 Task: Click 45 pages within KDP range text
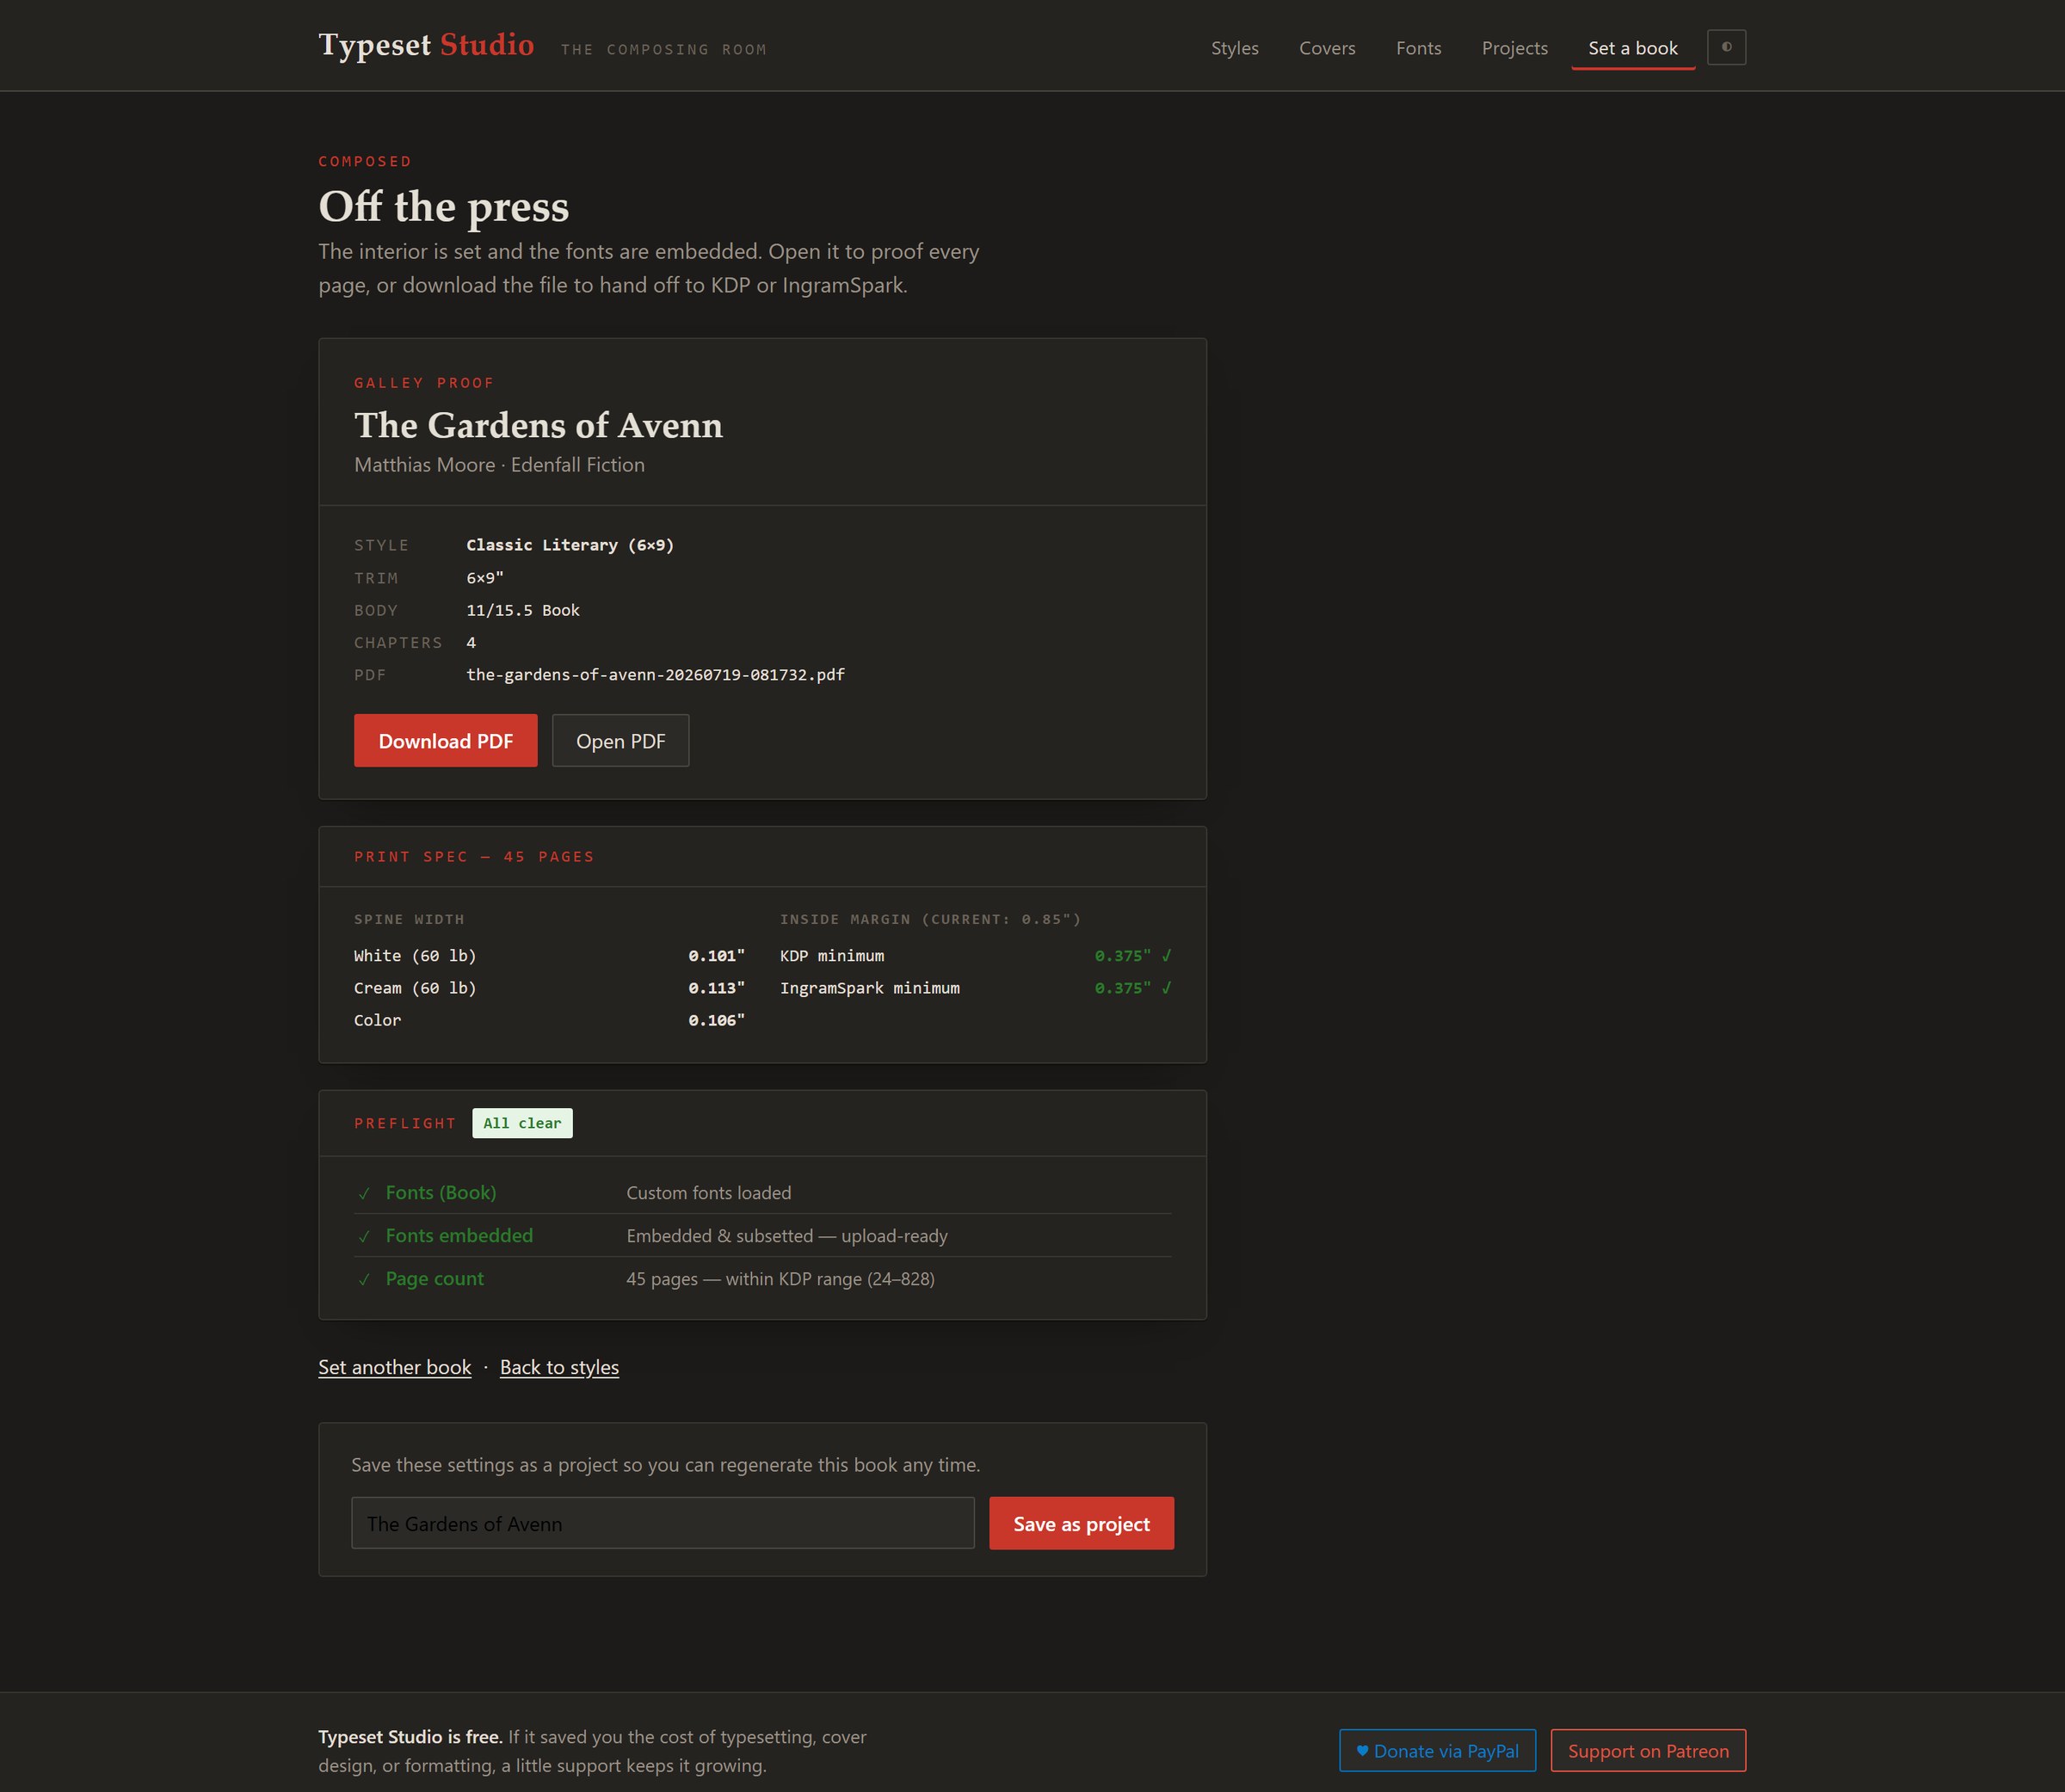pos(780,1279)
